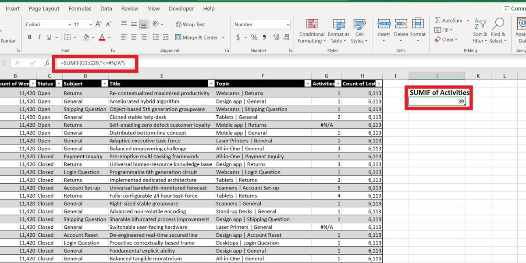Click the Insert cells button

click(384, 26)
